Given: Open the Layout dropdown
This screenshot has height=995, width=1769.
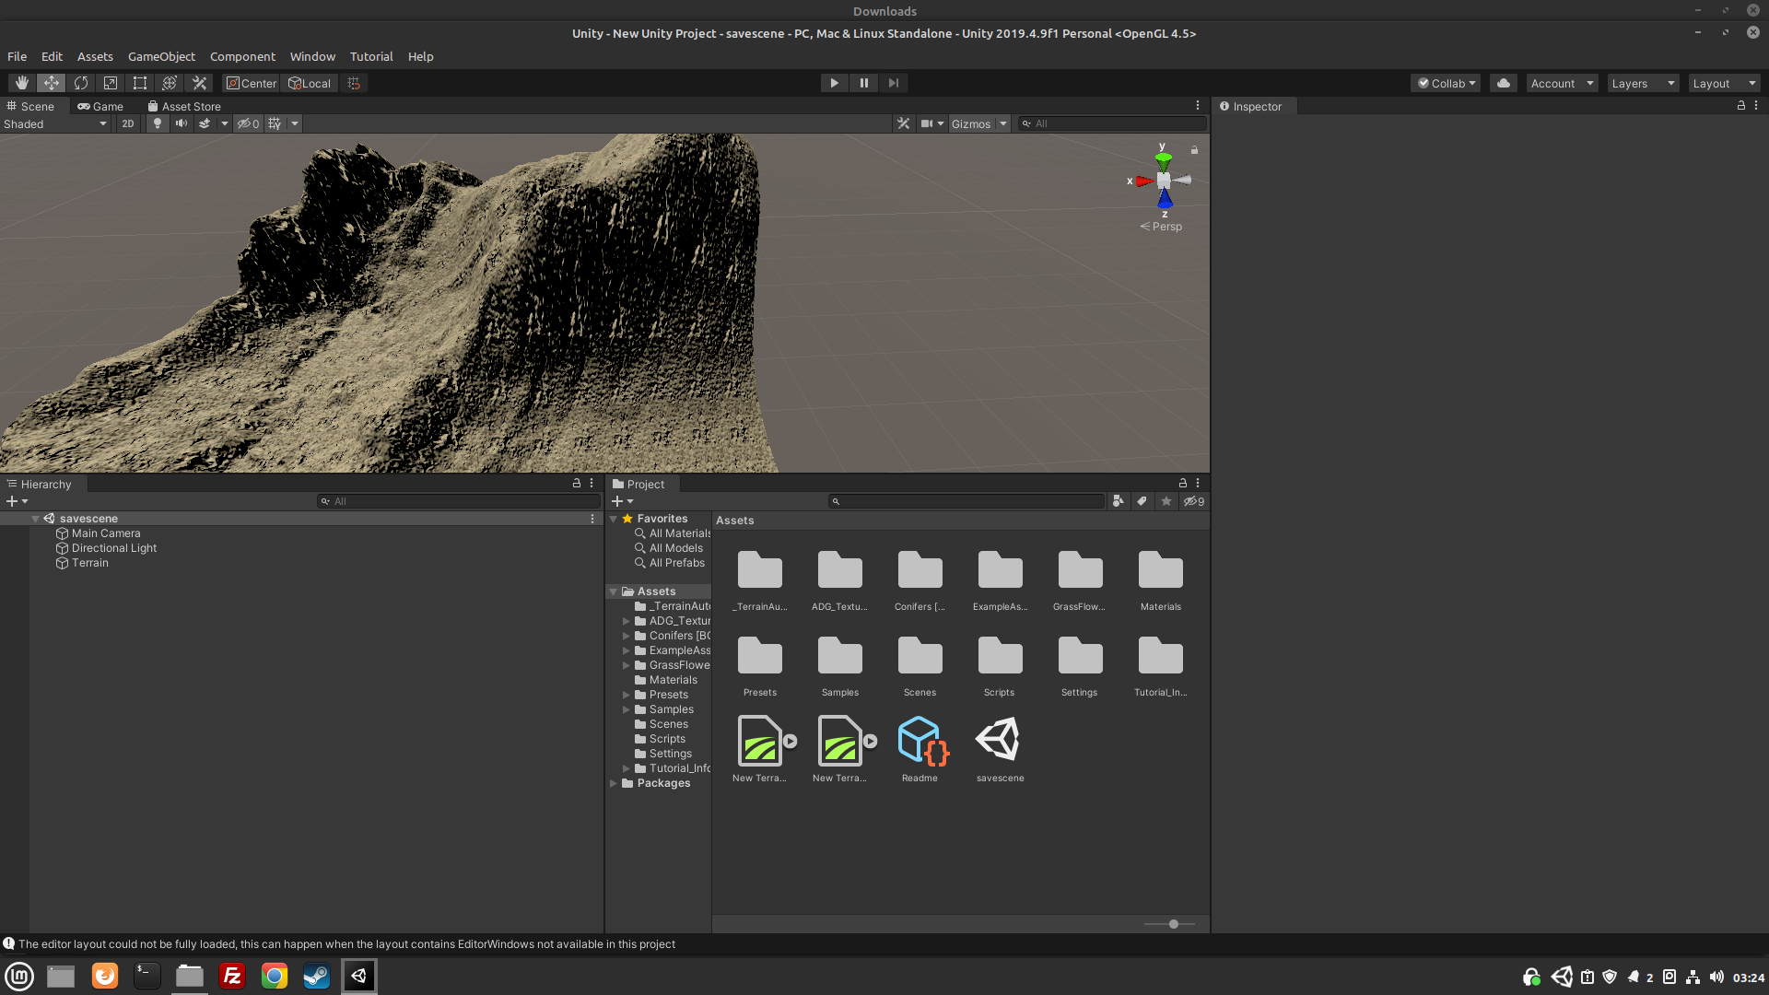Looking at the screenshot, I should [1724, 83].
